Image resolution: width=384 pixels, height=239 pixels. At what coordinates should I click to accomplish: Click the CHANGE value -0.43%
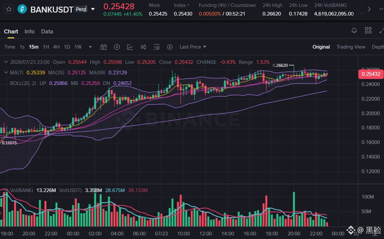click(x=227, y=62)
